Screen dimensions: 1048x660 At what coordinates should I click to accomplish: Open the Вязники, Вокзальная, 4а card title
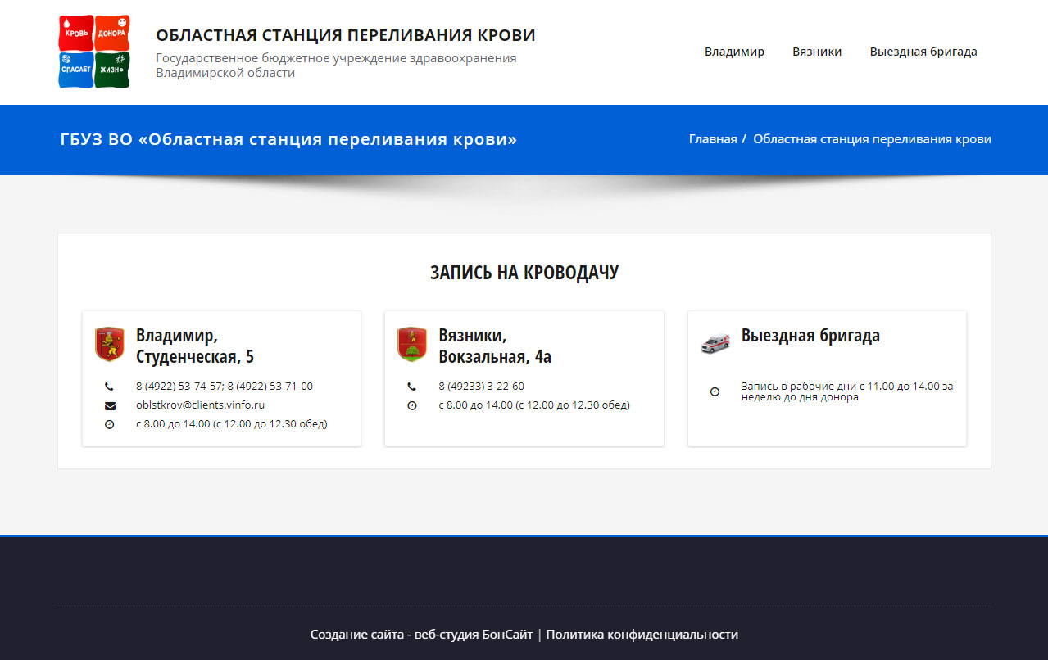tap(495, 346)
